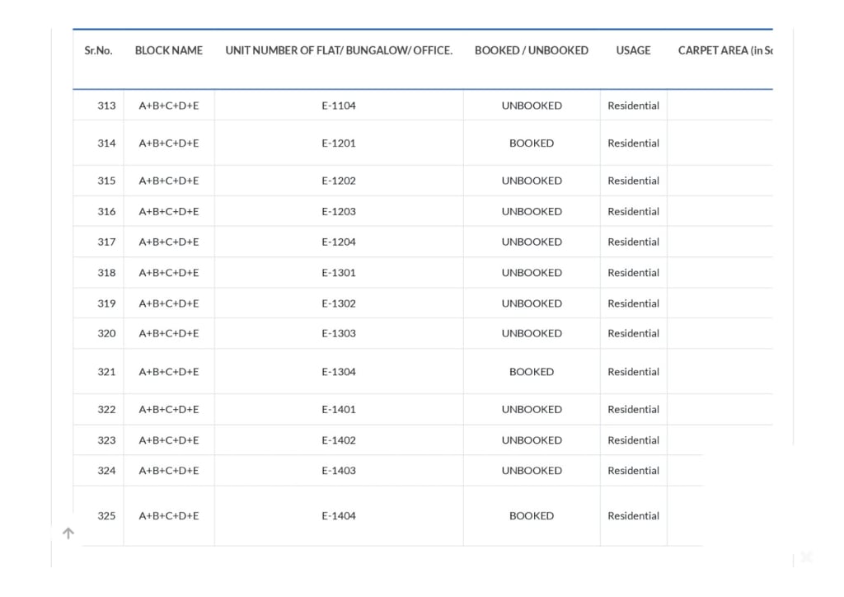
Task: Select the Sr.No. column header
Action: [x=98, y=50]
